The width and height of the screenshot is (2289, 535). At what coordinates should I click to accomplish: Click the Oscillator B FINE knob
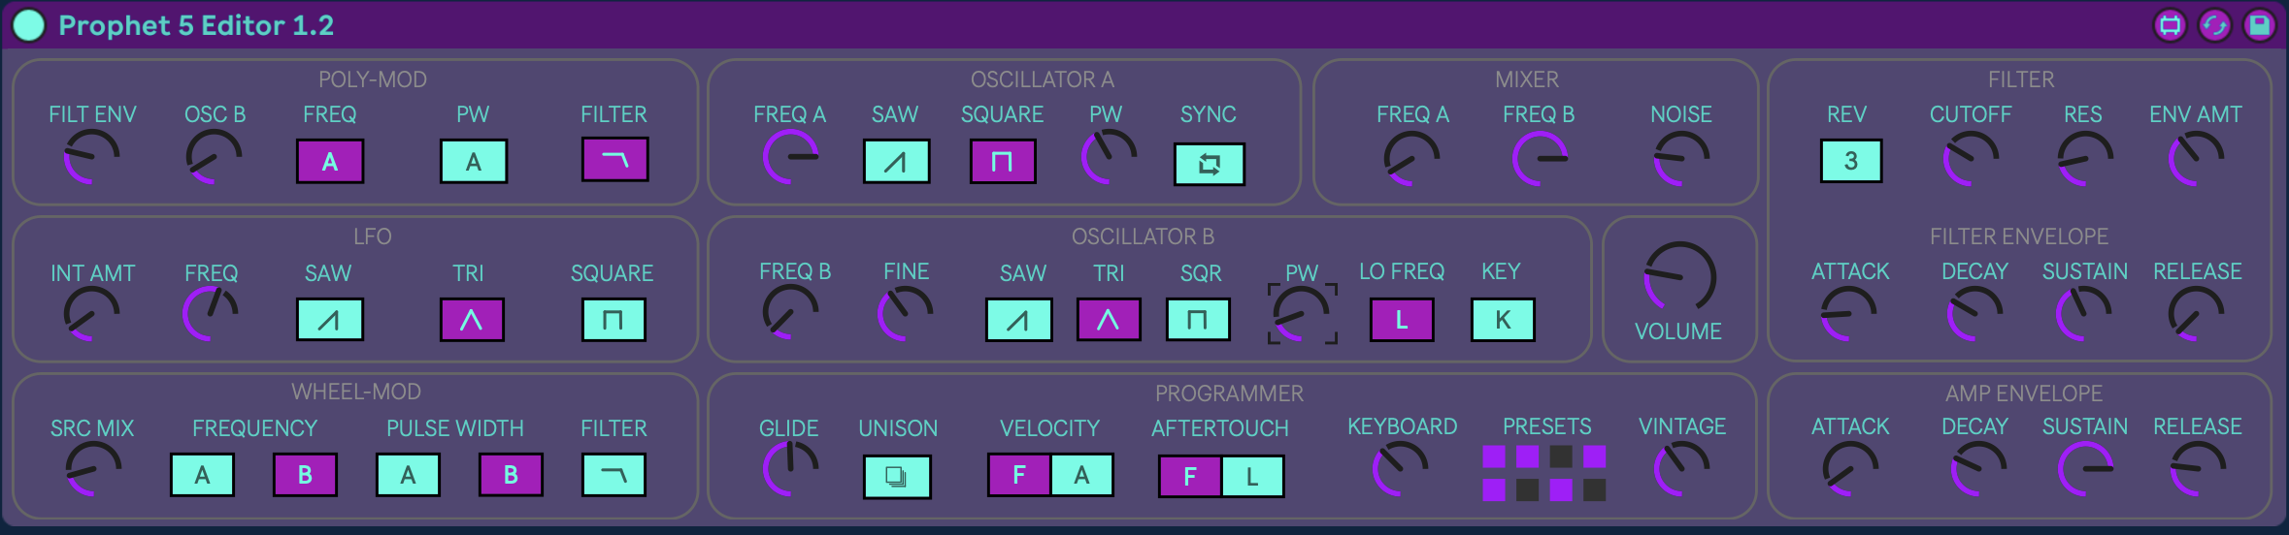[906, 314]
